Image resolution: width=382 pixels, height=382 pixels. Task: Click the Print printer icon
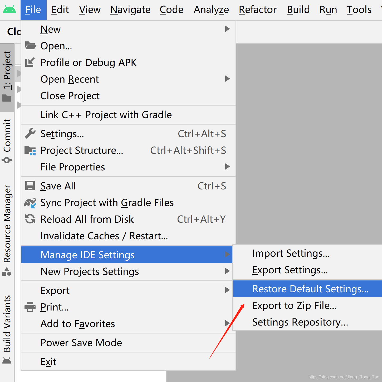tap(30, 307)
